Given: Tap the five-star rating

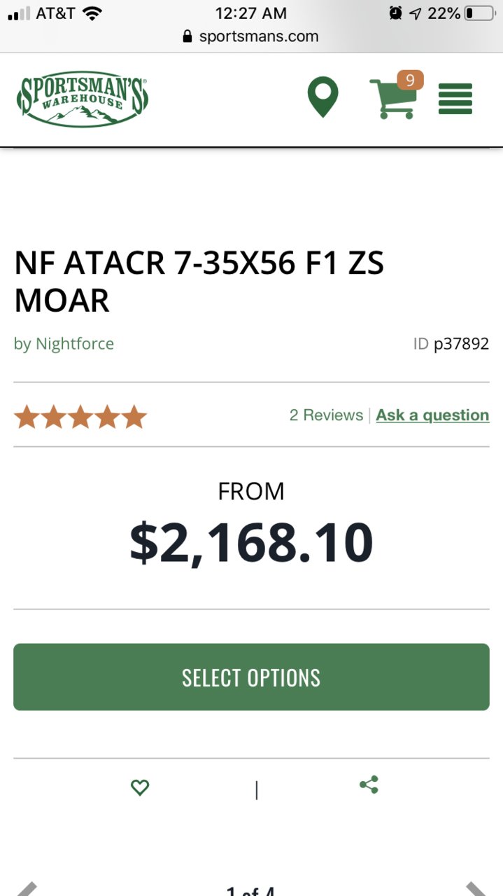Looking at the screenshot, I should (x=80, y=417).
